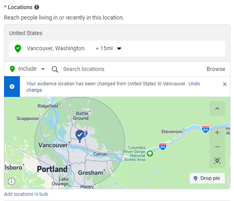This screenshot has height=201, width=234.
Task: Dismiss the audience location changed notice
Action: tap(225, 84)
